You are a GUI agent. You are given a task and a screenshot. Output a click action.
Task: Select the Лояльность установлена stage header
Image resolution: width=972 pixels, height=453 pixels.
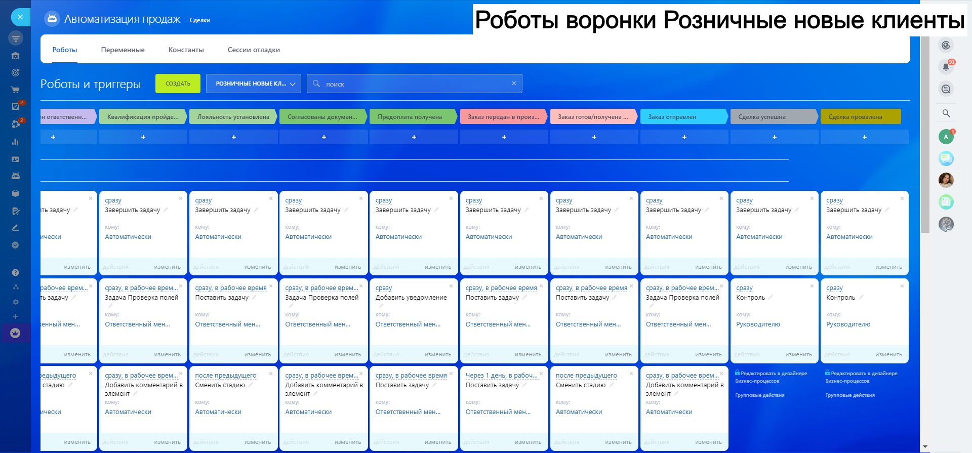[x=233, y=117]
